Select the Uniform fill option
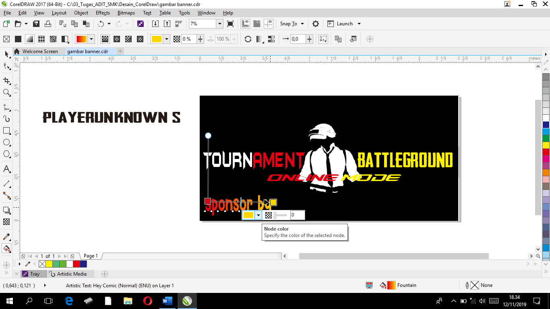The height and width of the screenshot is (309, 550). pyautogui.click(x=18, y=39)
